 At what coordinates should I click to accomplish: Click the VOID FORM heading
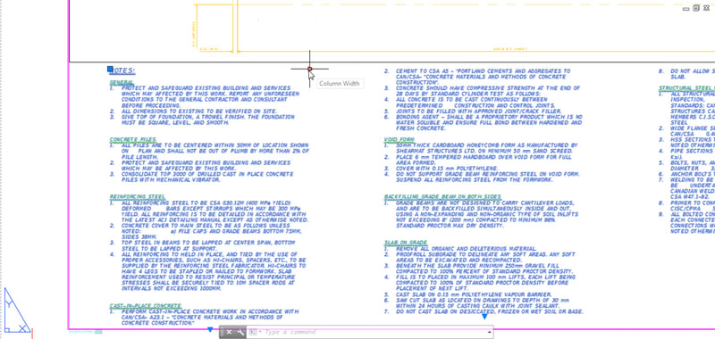click(400, 140)
